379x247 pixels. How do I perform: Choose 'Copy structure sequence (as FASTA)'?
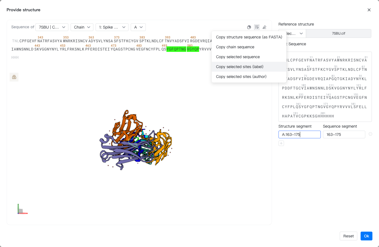pos(249,37)
